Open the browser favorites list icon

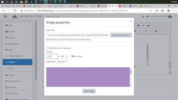157,11
